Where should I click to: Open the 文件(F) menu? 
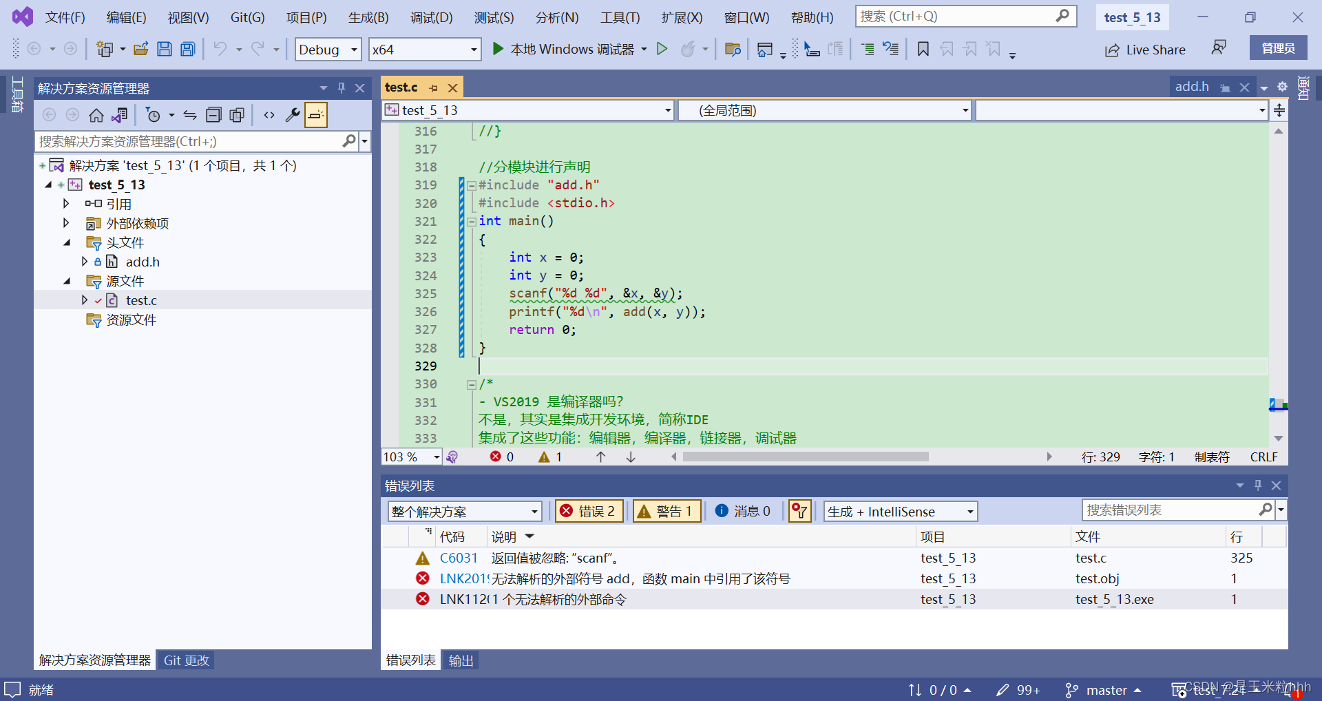65,17
